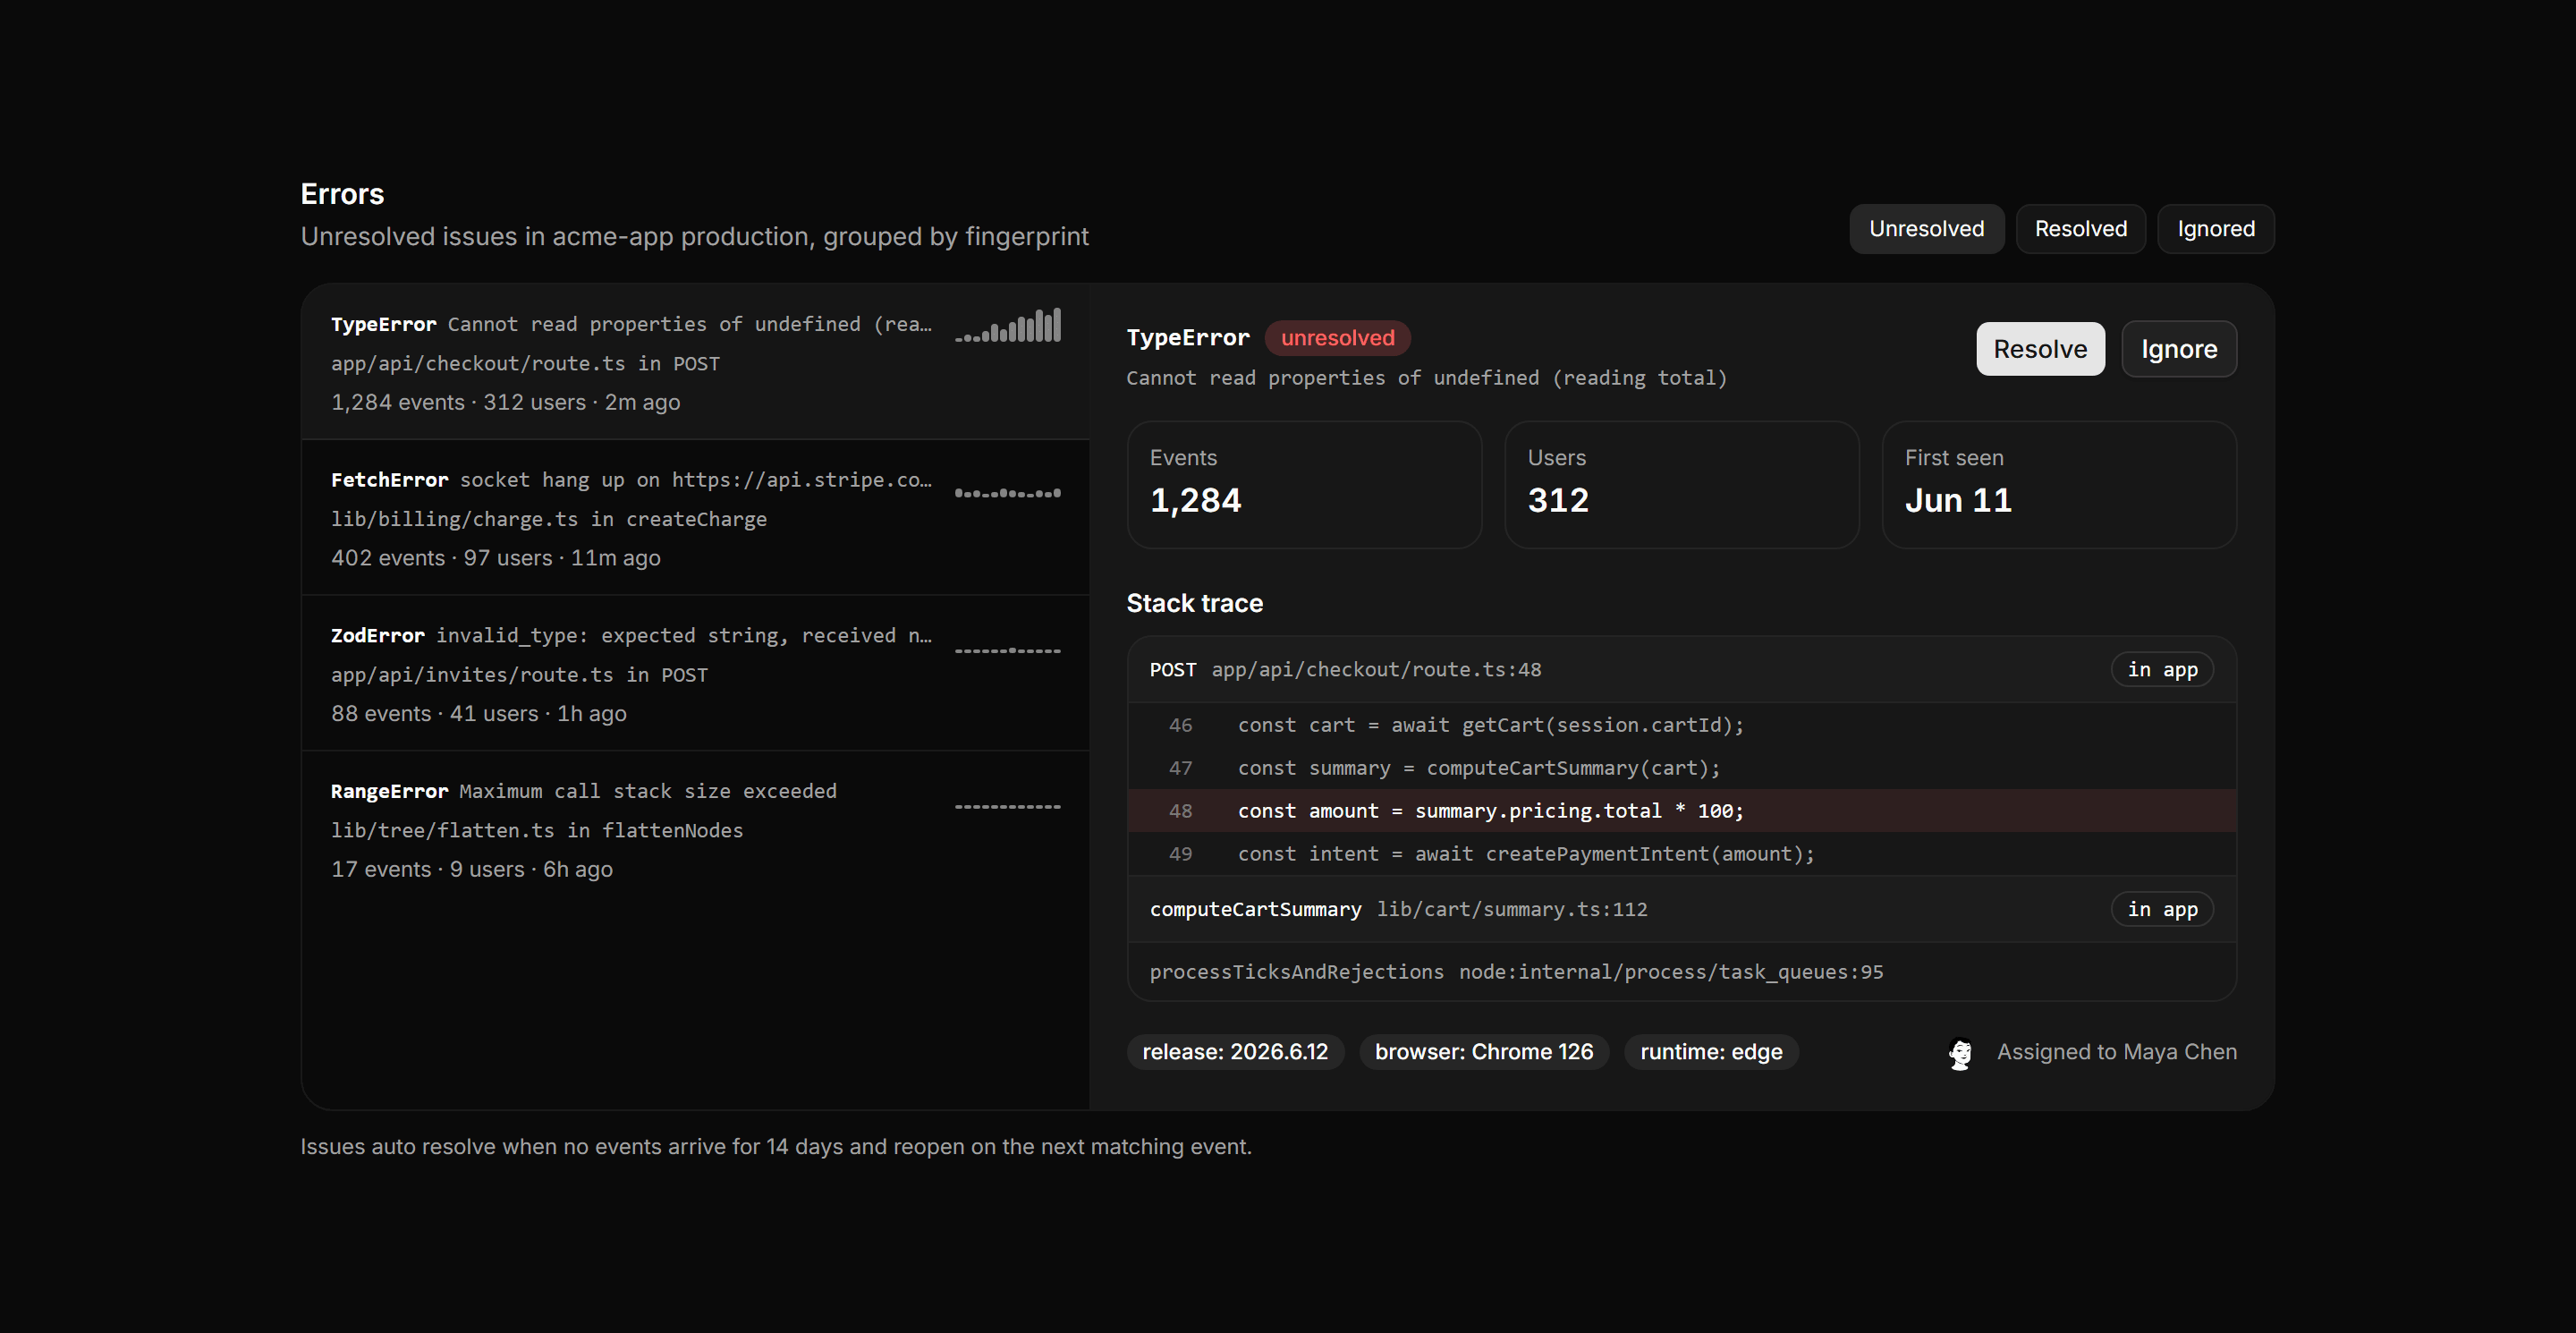The height and width of the screenshot is (1333, 2576).
Task: Click the Ignore button
Action: pos(2179,349)
